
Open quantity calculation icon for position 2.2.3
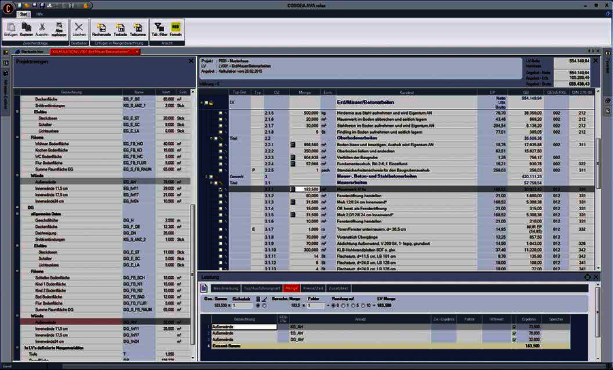point(293,157)
